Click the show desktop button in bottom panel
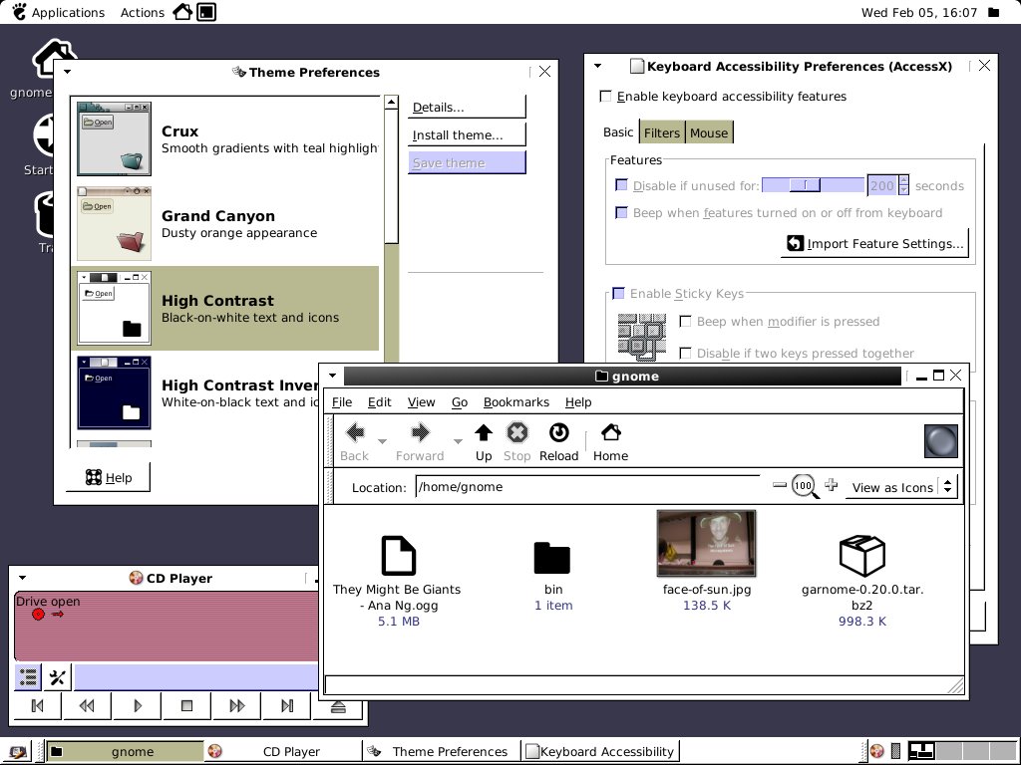The height and width of the screenshot is (765, 1021). (x=18, y=751)
